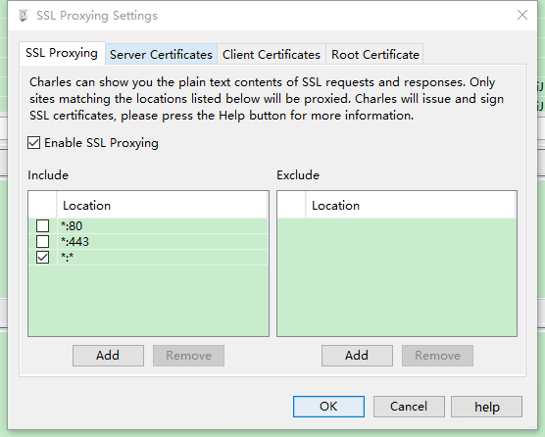Screen dimensions: 545x437
Task: Open the Client Certificates tab
Action: (x=272, y=55)
